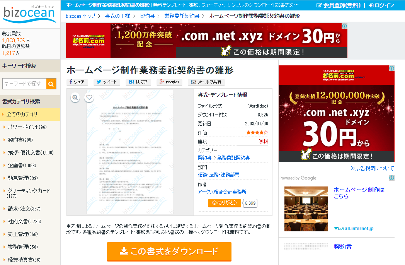Open the 業務管理(356) category

pos(22,247)
